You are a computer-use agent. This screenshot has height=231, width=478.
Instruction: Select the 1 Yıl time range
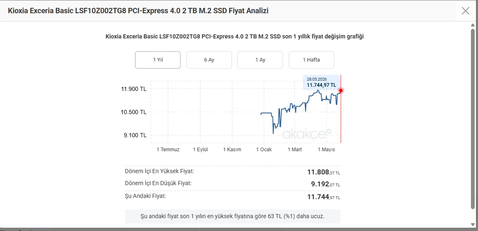(158, 60)
